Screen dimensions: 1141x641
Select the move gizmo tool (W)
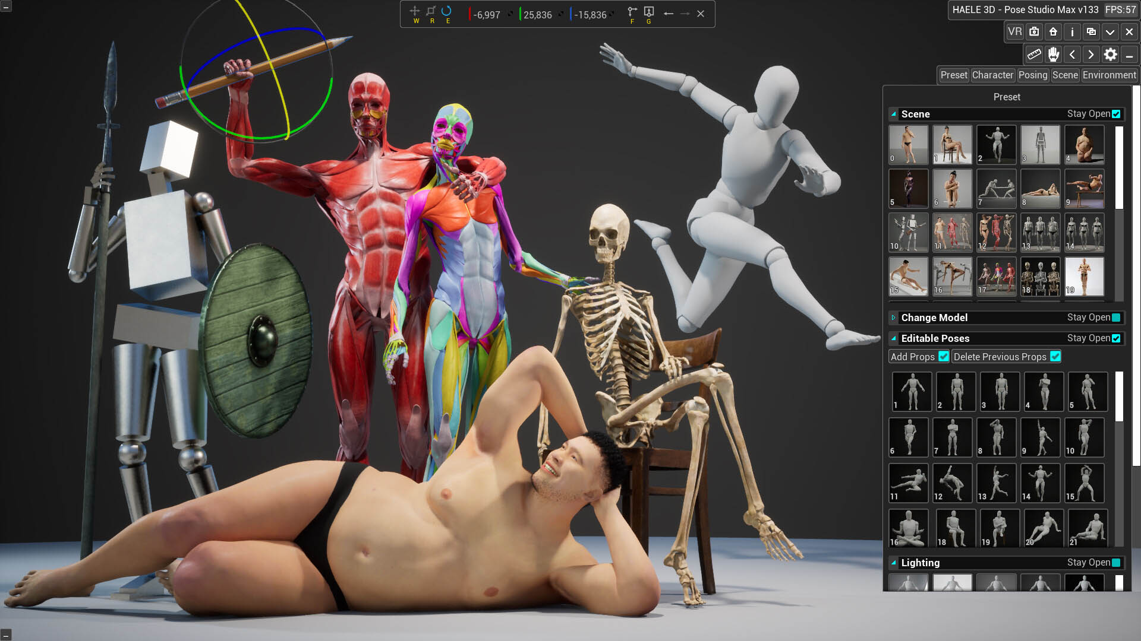pyautogui.click(x=415, y=11)
